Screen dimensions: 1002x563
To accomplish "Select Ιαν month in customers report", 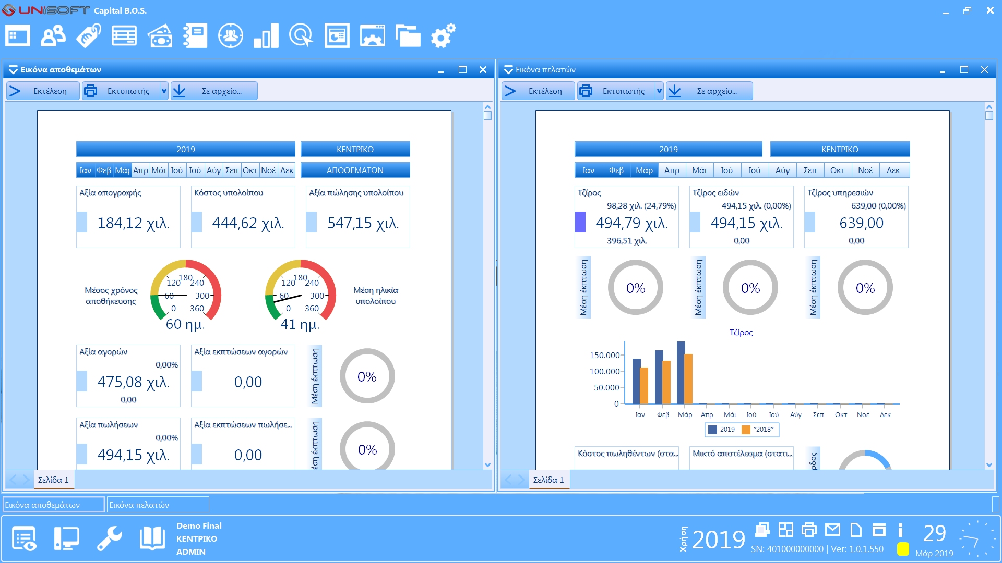I will [x=588, y=170].
